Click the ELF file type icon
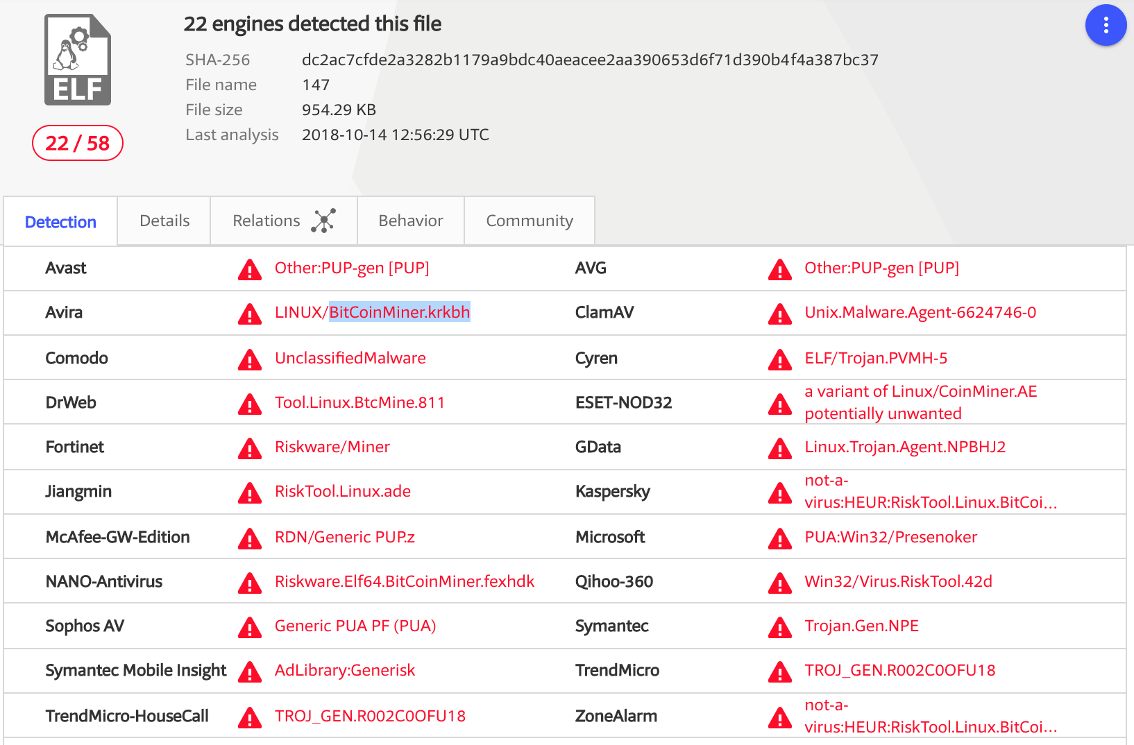The height and width of the screenshot is (745, 1134). pyautogui.click(x=78, y=60)
